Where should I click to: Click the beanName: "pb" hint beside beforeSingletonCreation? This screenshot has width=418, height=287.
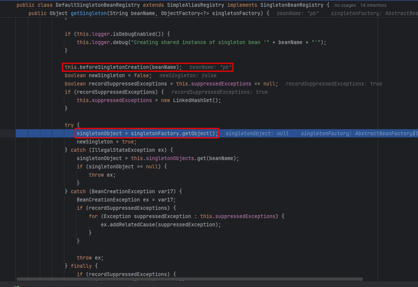pyautogui.click(x=211, y=67)
